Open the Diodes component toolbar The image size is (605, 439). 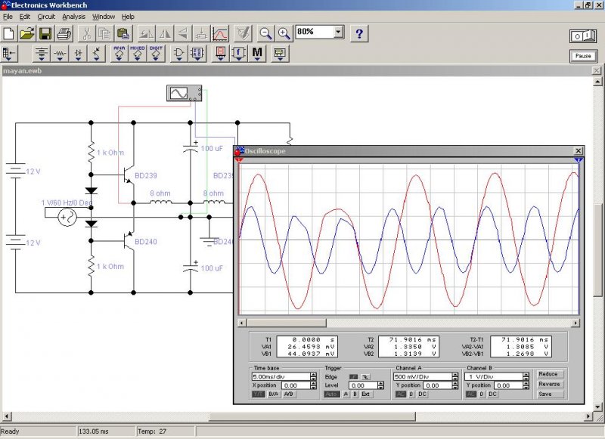click(79, 54)
